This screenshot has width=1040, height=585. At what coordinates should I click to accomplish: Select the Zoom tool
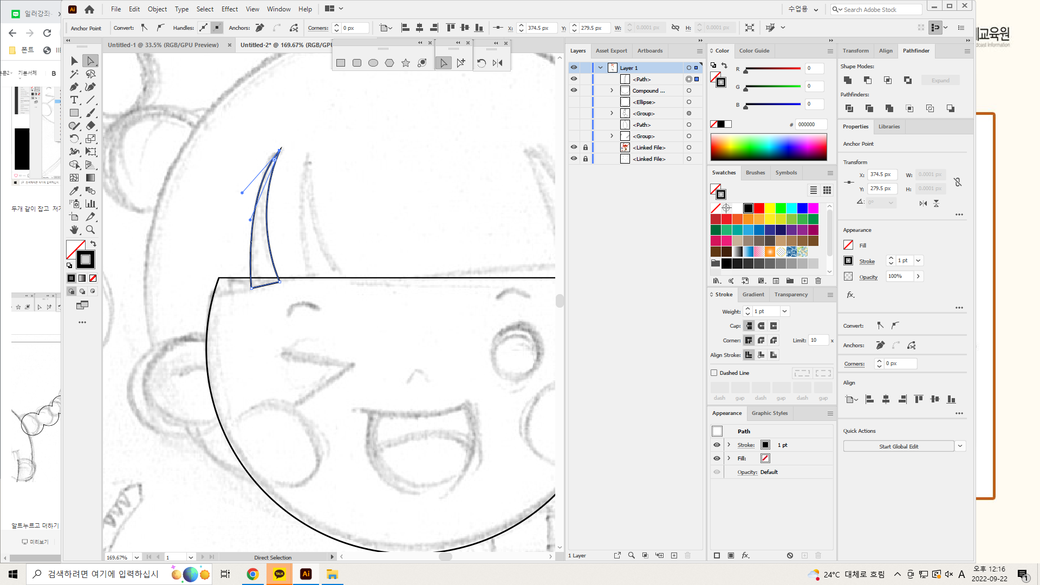[x=90, y=230]
